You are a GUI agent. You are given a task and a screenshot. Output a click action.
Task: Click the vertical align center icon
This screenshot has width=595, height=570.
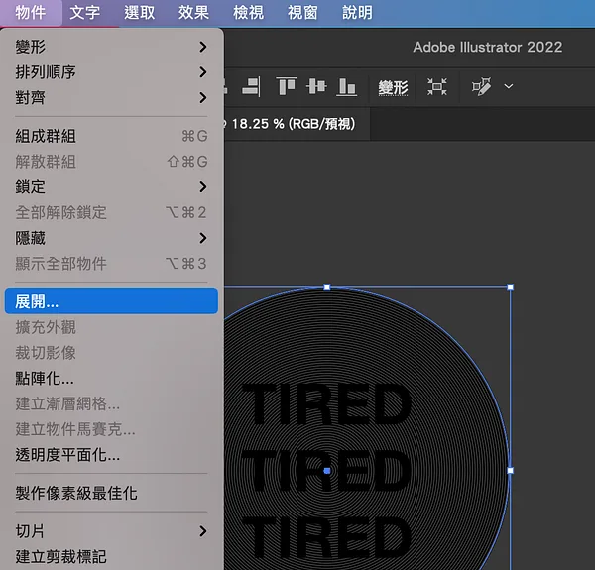[x=316, y=86]
